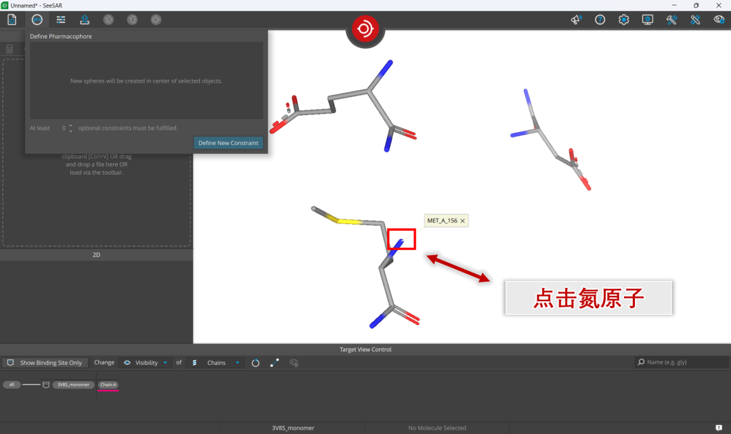Screen dimensions: 731x434
Task: Click the distance measure dotted line icon
Action: (x=275, y=363)
